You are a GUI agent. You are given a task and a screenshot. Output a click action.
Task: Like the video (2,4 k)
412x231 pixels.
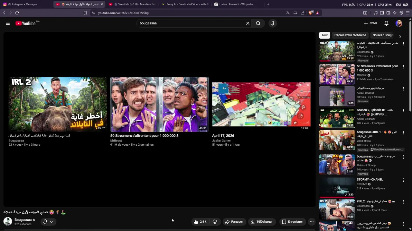[200, 222]
